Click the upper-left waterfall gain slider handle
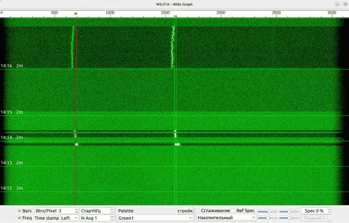 click(269, 212)
